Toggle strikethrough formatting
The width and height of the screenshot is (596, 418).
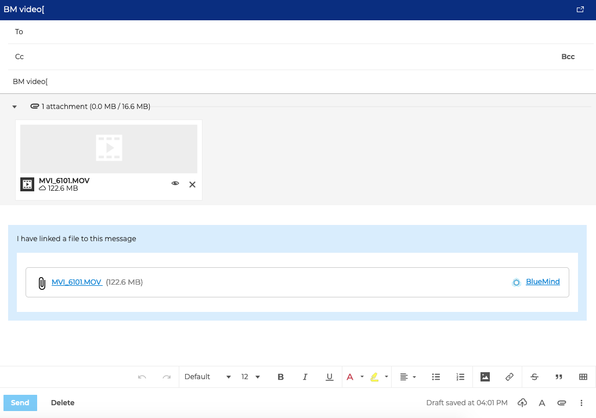pos(534,377)
